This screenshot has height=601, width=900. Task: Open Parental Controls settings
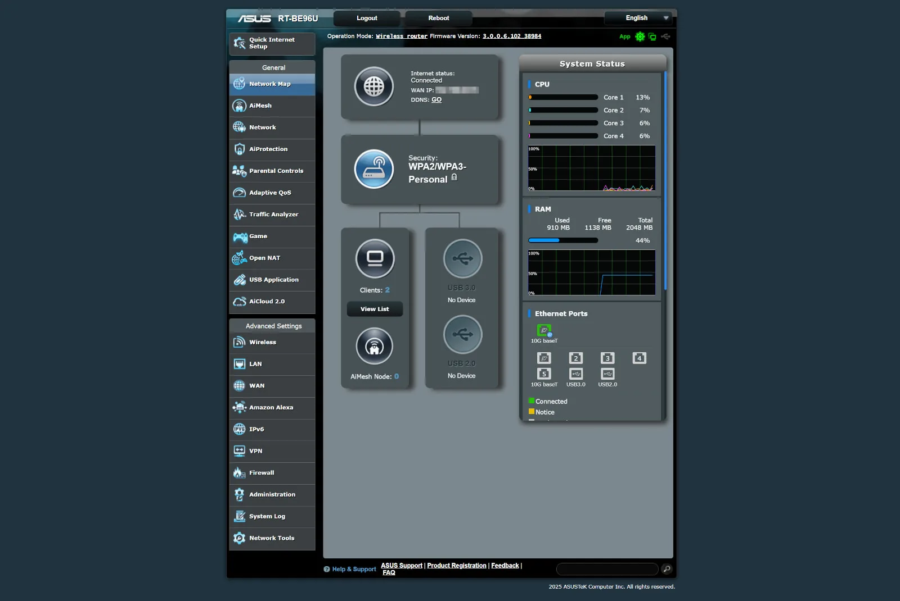tap(276, 171)
